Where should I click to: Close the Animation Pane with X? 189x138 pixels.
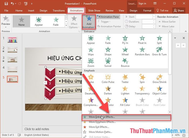point(184,38)
